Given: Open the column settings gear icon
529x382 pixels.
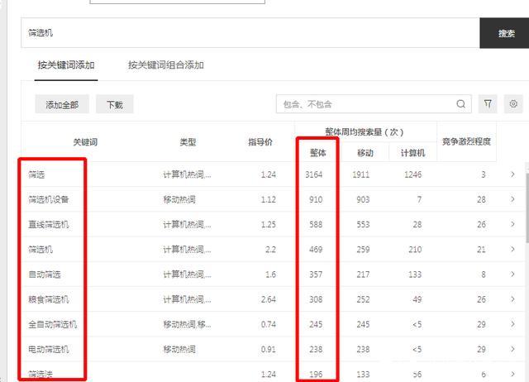Looking at the screenshot, I should point(513,104).
